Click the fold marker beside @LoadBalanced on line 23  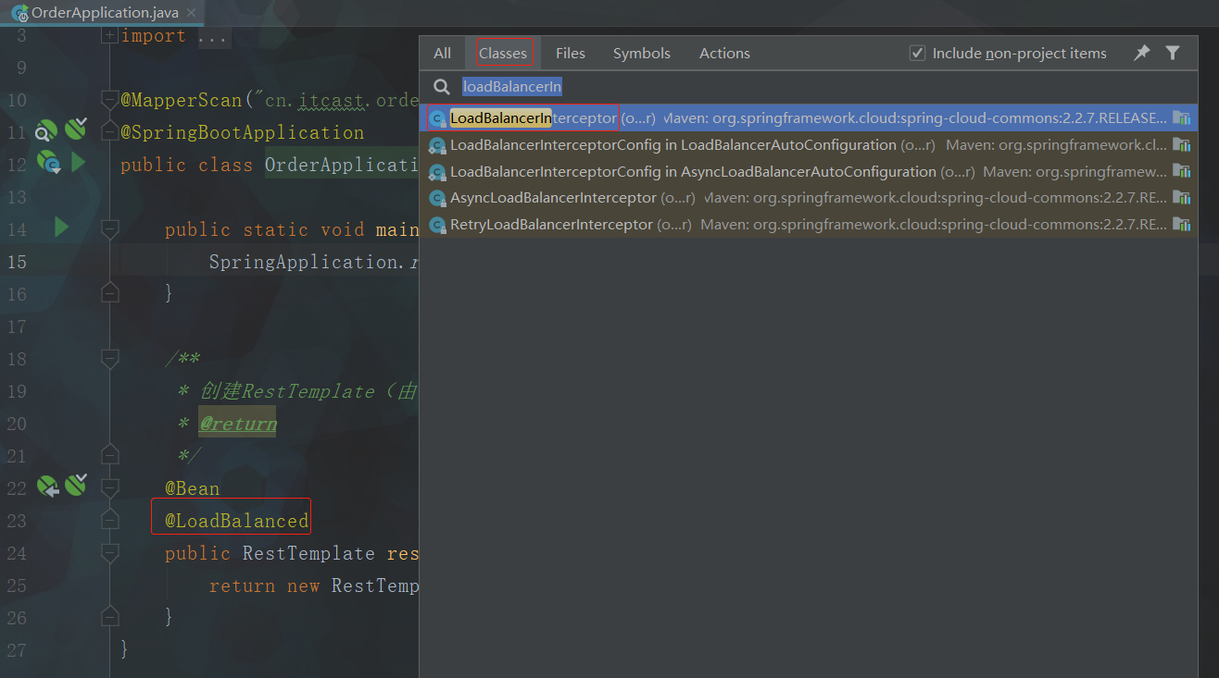click(109, 521)
